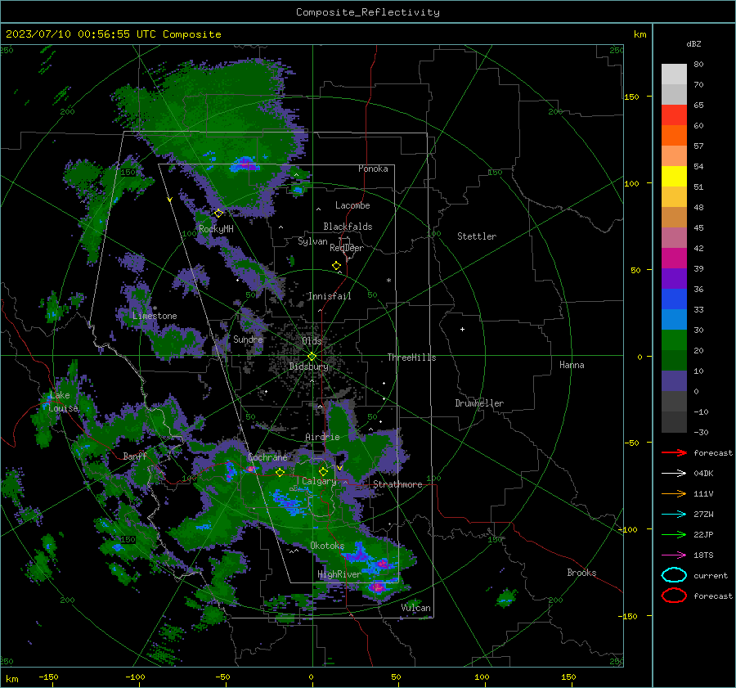Click the Ponoka town label

(373, 169)
